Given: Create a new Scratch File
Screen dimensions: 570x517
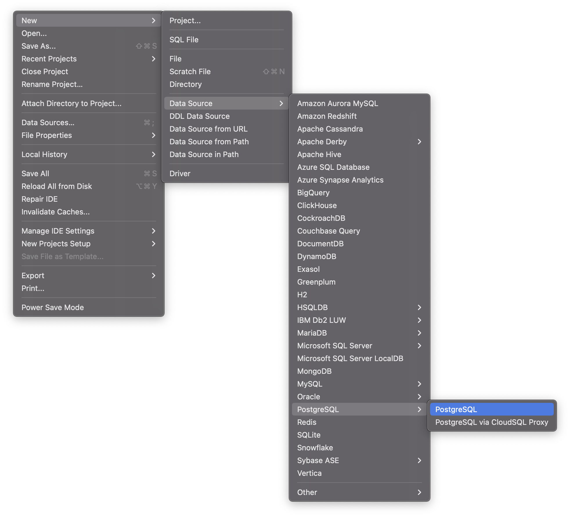Looking at the screenshot, I should point(190,72).
